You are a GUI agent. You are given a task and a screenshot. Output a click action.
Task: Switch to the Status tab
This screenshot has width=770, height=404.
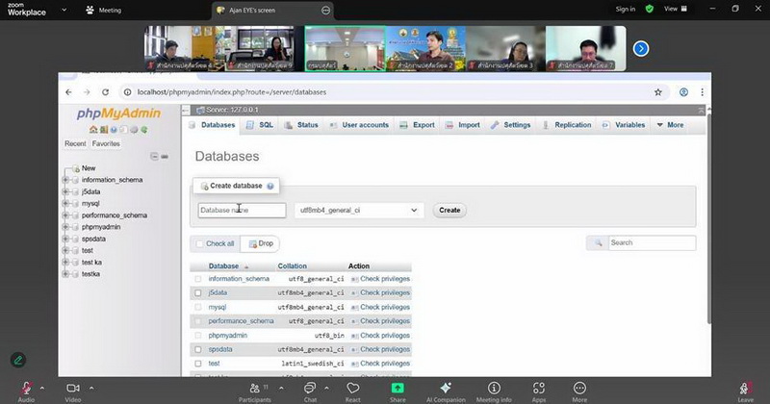coord(301,125)
